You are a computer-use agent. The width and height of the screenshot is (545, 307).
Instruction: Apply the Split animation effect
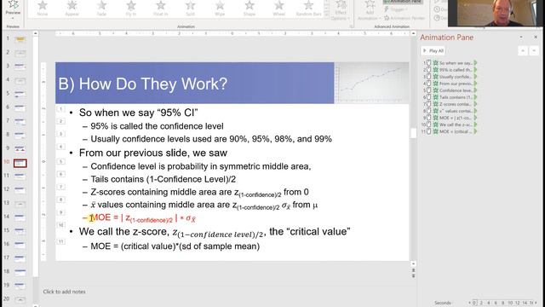tap(190, 9)
